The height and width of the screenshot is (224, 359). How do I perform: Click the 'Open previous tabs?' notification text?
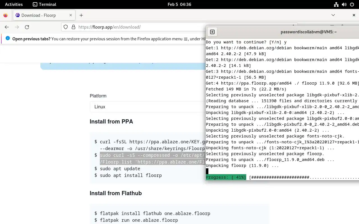(x=31, y=39)
